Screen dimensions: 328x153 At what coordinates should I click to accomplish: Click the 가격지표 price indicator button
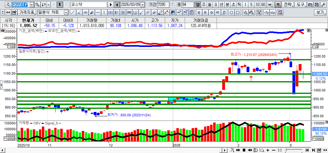(x=27, y=12)
